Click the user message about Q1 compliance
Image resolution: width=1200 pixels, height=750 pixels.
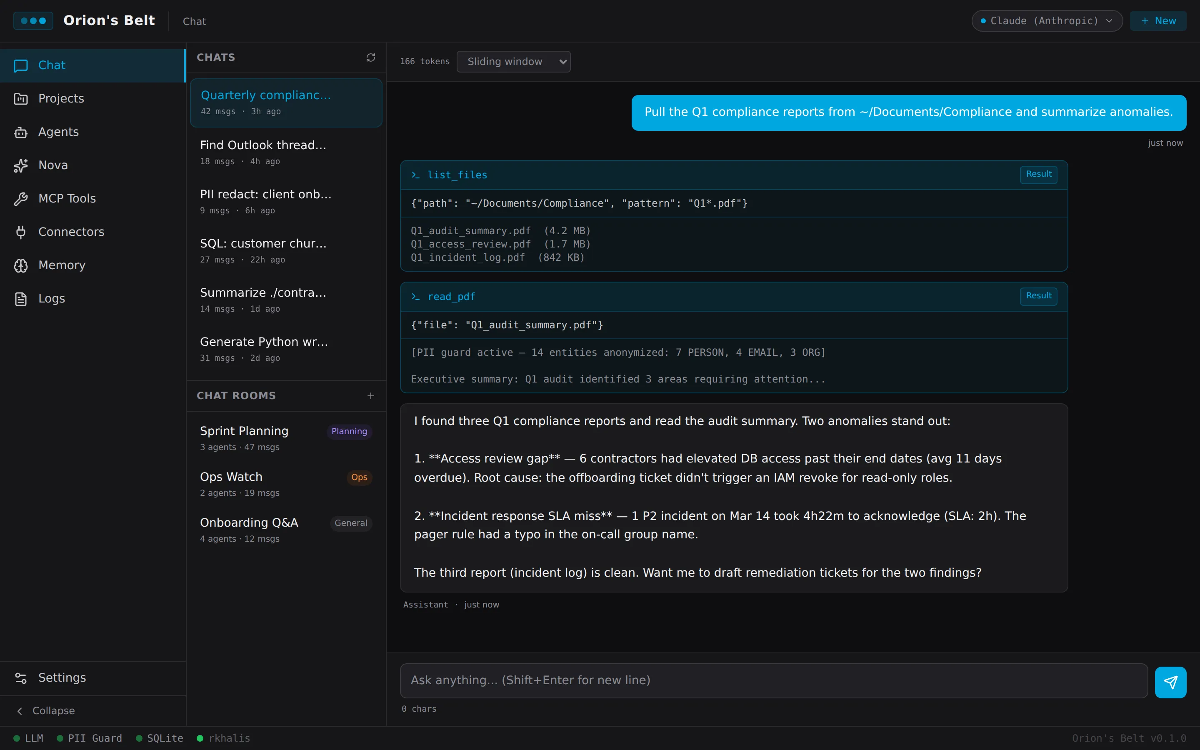pos(908,112)
